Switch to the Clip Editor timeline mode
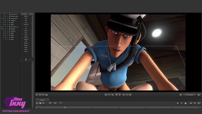This screenshot has width=202, height=114. tap(37, 103)
